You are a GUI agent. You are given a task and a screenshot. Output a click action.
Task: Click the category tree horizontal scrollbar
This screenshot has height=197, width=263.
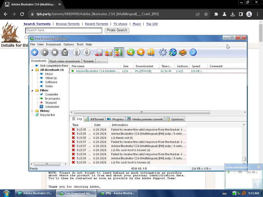[x=47, y=164]
